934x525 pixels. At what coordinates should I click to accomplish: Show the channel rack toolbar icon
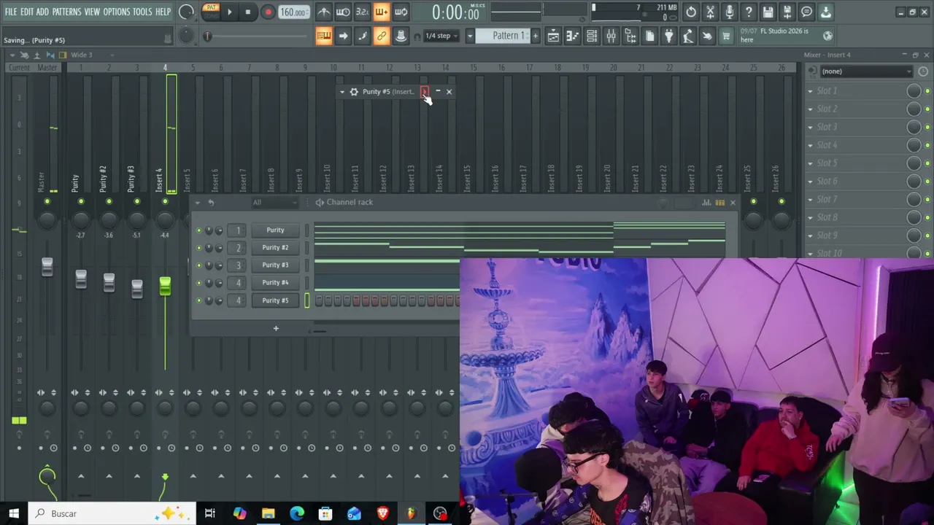click(x=592, y=36)
